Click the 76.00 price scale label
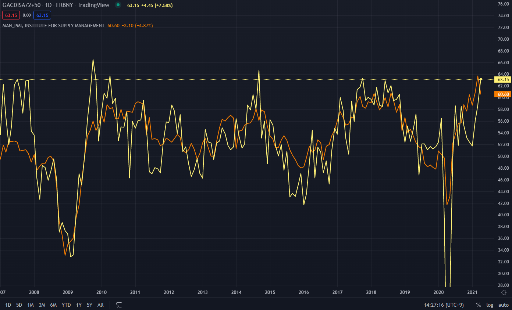The height and width of the screenshot is (310, 512). pyautogui.click(x=503, y=4)
